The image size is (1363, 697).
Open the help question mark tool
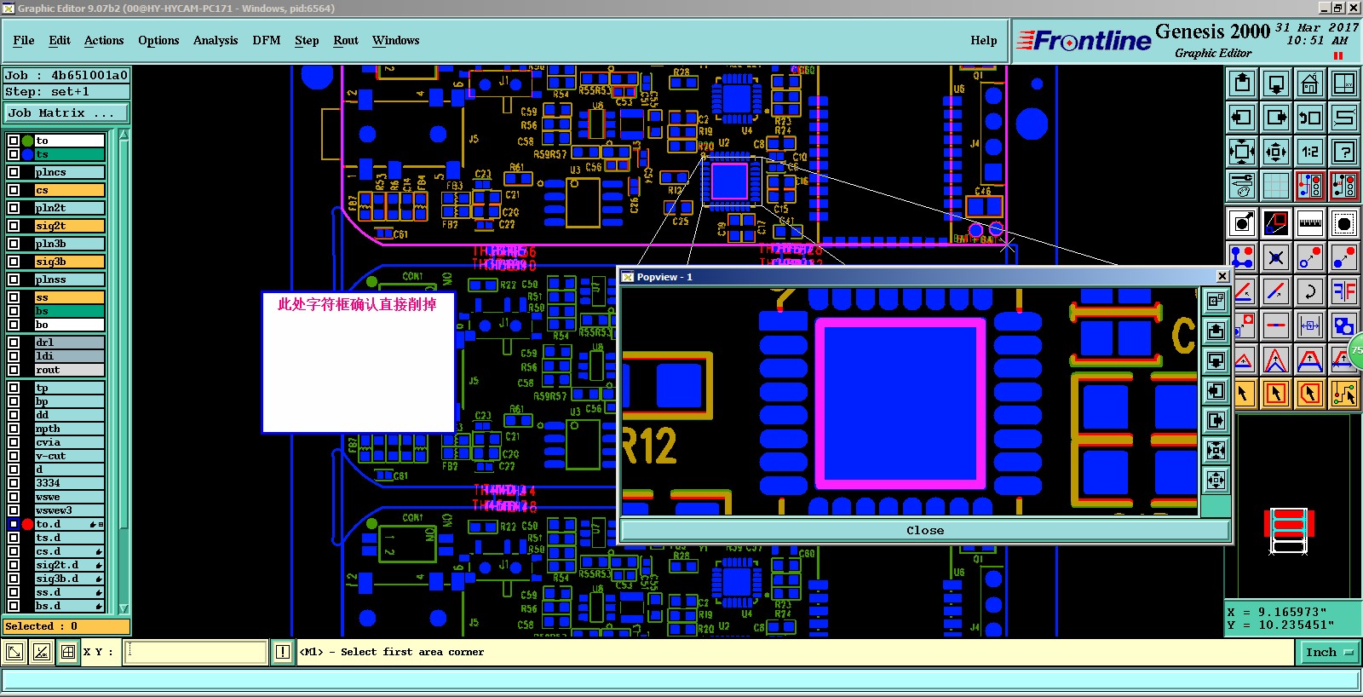pyautogui.click(x=1344, y=153)
